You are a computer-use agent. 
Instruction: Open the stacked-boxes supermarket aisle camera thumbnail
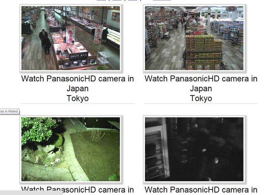194,38
